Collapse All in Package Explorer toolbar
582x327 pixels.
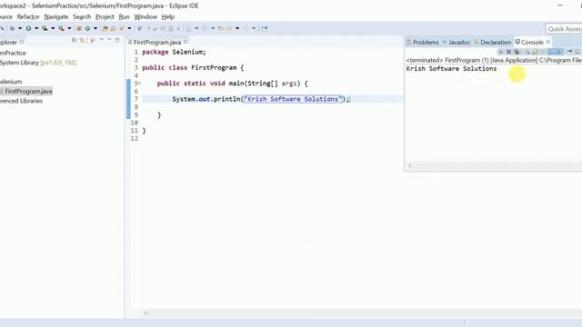coord(74,40)
